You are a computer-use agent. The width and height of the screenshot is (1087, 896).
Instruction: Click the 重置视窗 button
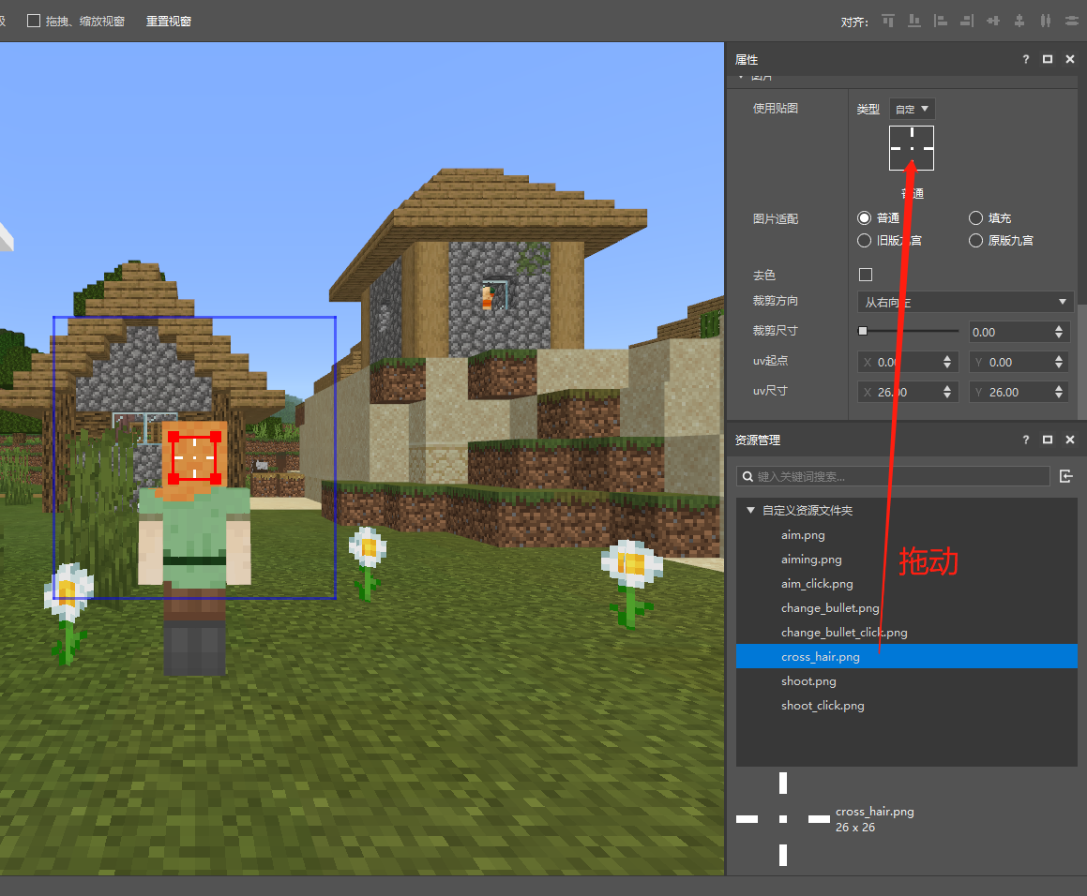click(x=169, y=22)
